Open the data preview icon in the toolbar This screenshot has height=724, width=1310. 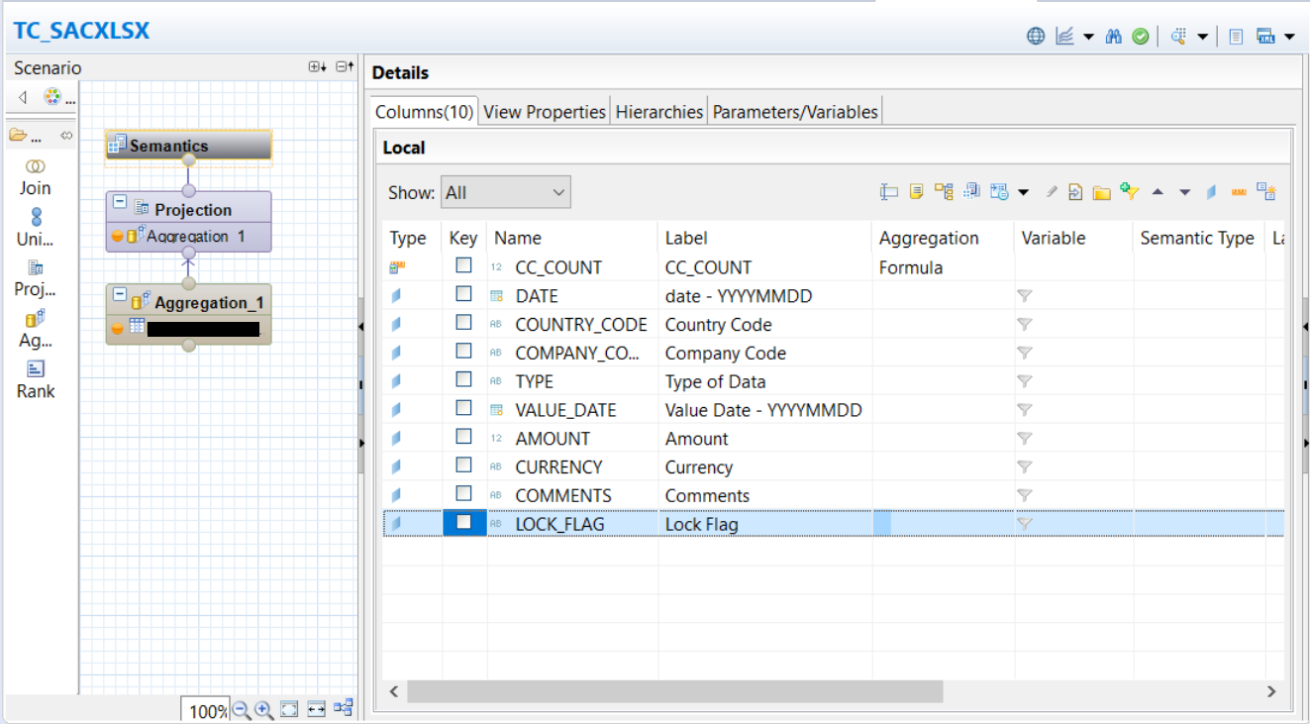pos(1178,36)
